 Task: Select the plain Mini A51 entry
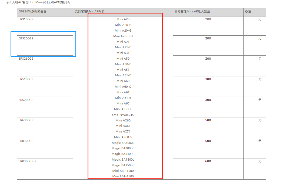click(123, 70)
